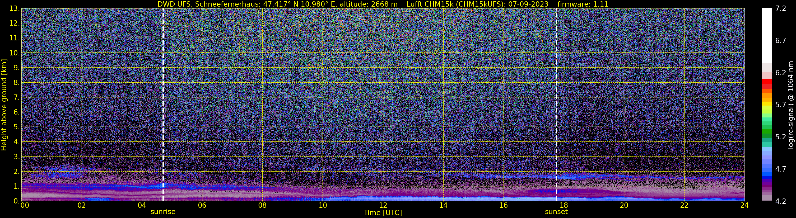The image size is (796, 218).
Task: Click the '4.2' value on the colorbar
Action: point(781,201)
